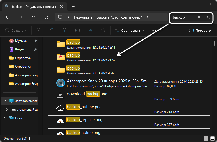Click the Delete trash bin icon
Screen dimensions: 217x142
click(103, 31)
